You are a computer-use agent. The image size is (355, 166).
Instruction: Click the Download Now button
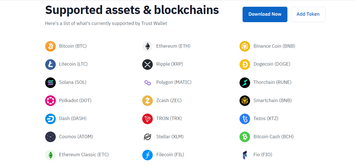(265, 14)
